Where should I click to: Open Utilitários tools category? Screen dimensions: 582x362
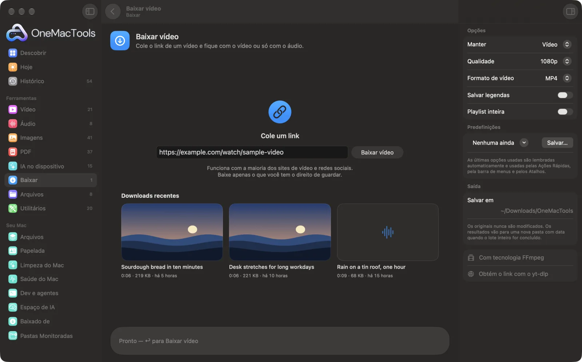click(51, 208)
